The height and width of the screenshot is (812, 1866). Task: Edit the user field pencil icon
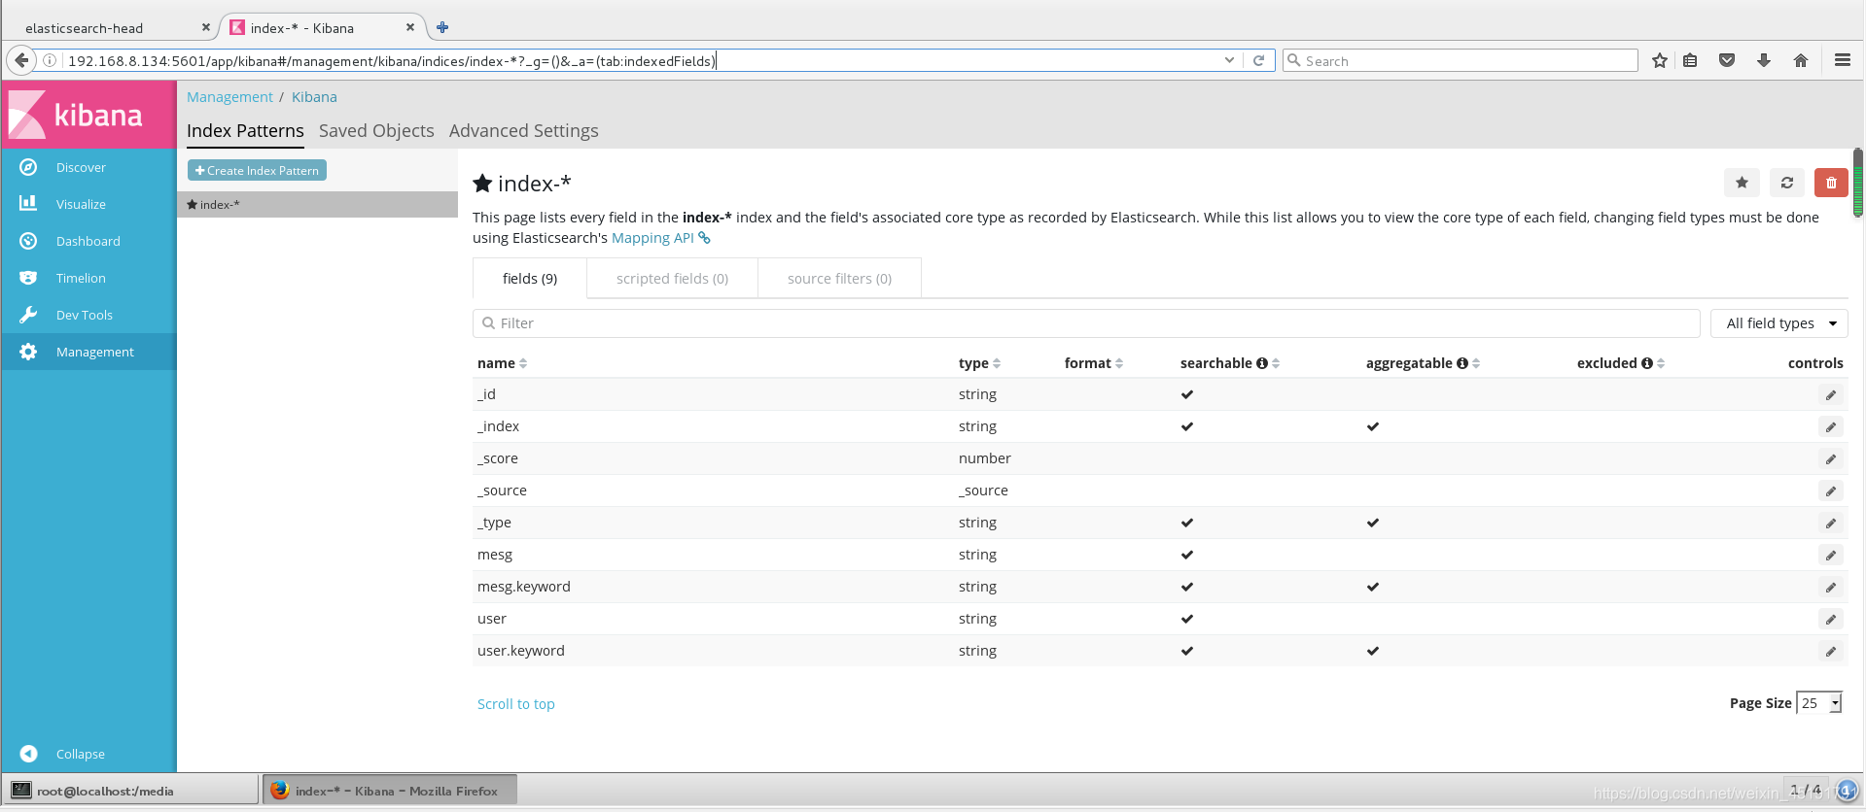click(x=1831, y=619)
